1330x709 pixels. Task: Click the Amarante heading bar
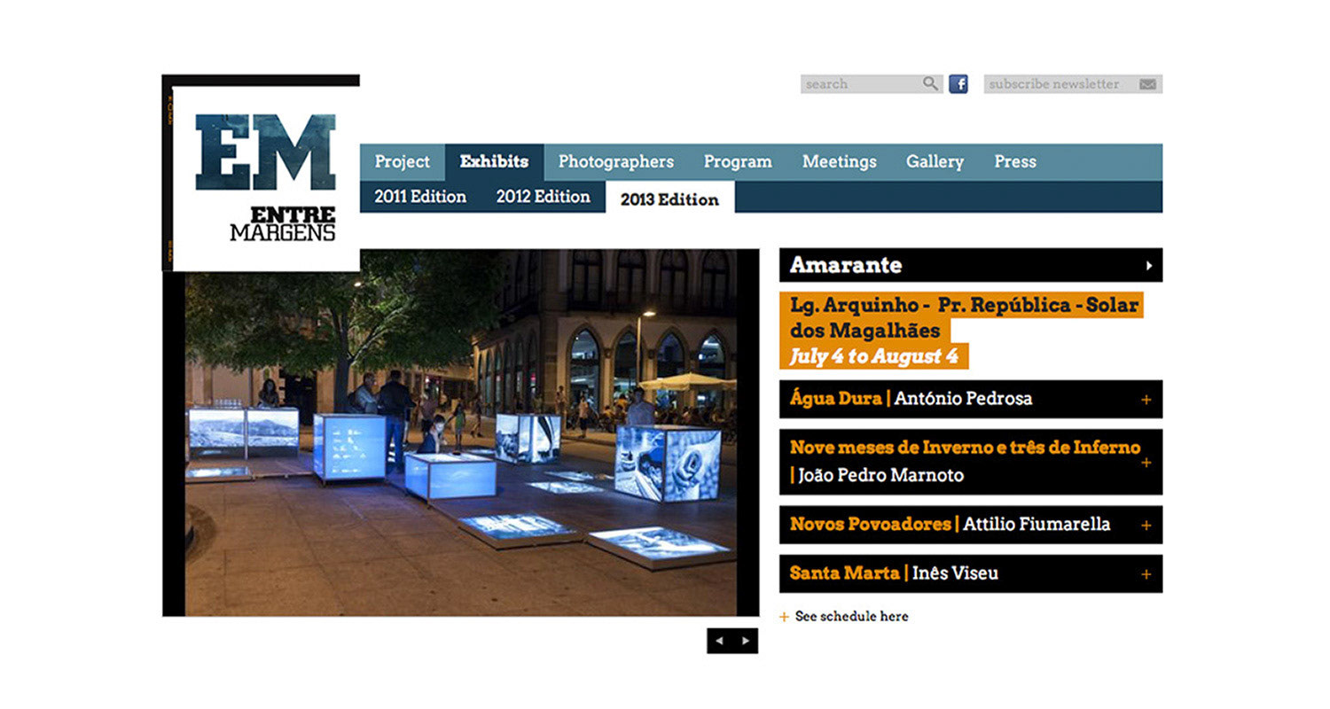point(971,265)
